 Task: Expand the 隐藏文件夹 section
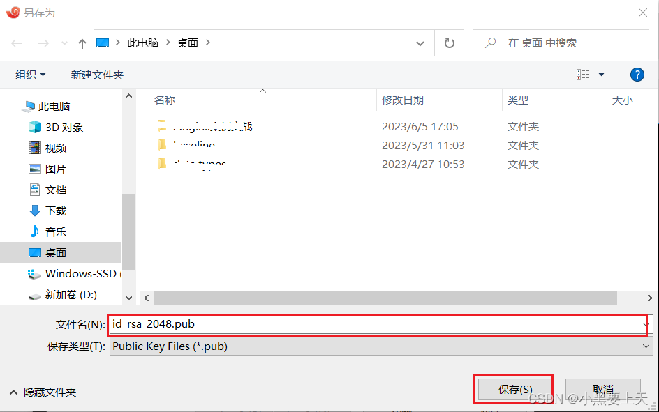pyautogui.click(x=42, y=392)
